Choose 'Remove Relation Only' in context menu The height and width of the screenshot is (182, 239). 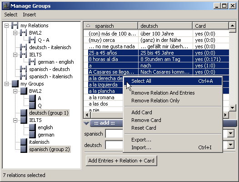155,101
